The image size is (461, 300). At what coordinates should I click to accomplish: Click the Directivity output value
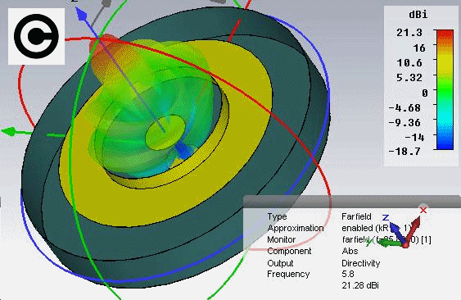point(361,263)
